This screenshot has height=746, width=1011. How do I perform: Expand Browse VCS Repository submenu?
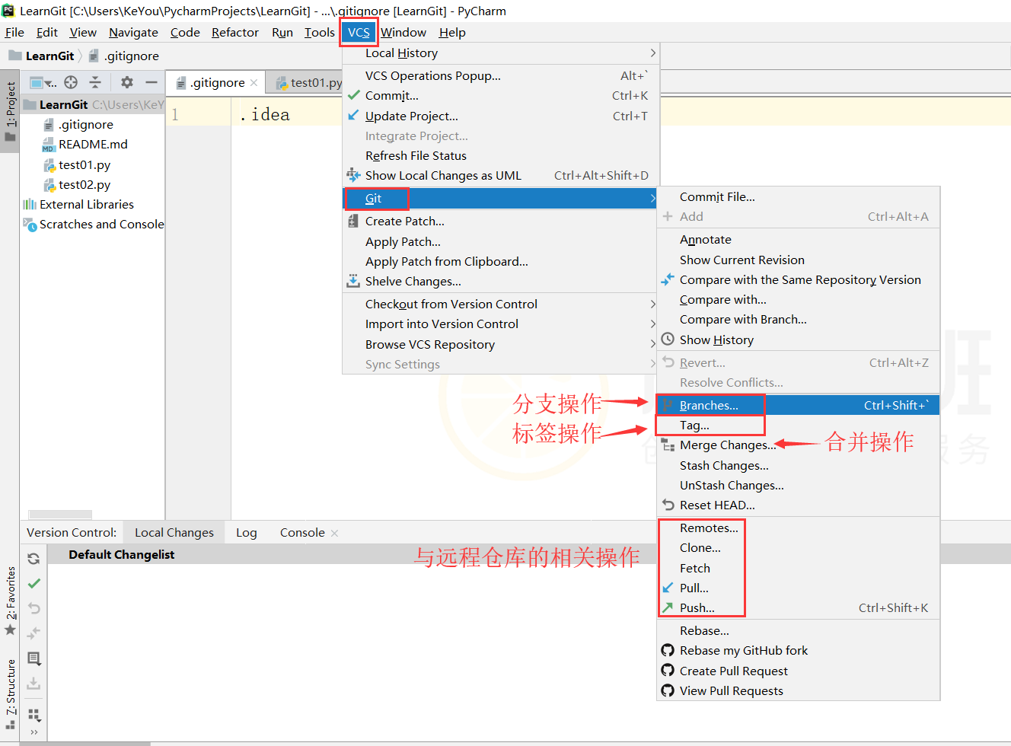501,345
